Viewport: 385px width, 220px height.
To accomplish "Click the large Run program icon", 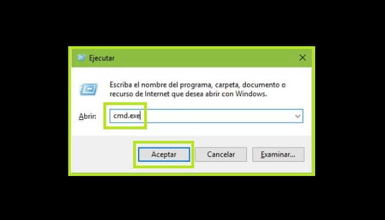I will 89,89.
